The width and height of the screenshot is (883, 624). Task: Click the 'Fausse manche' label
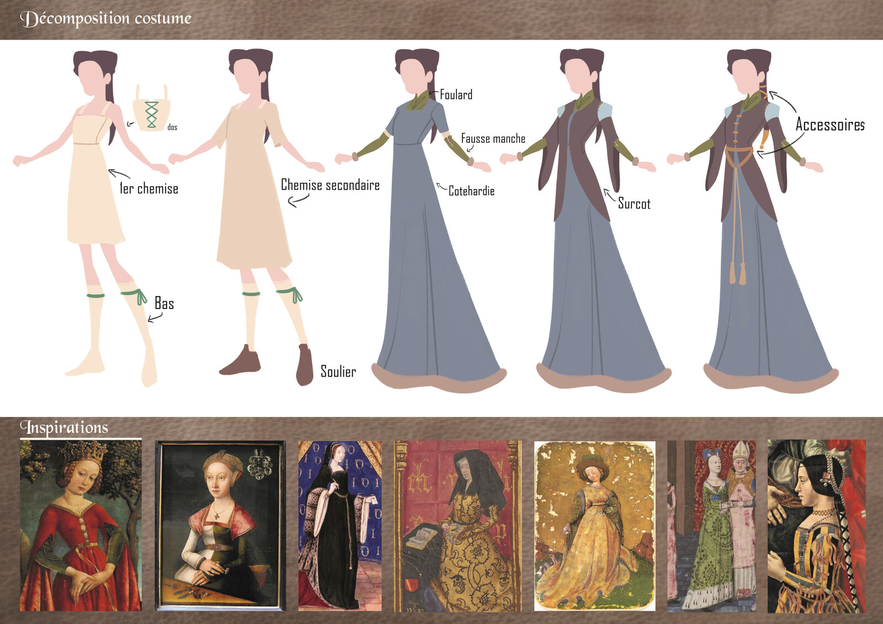click(493, 139)
